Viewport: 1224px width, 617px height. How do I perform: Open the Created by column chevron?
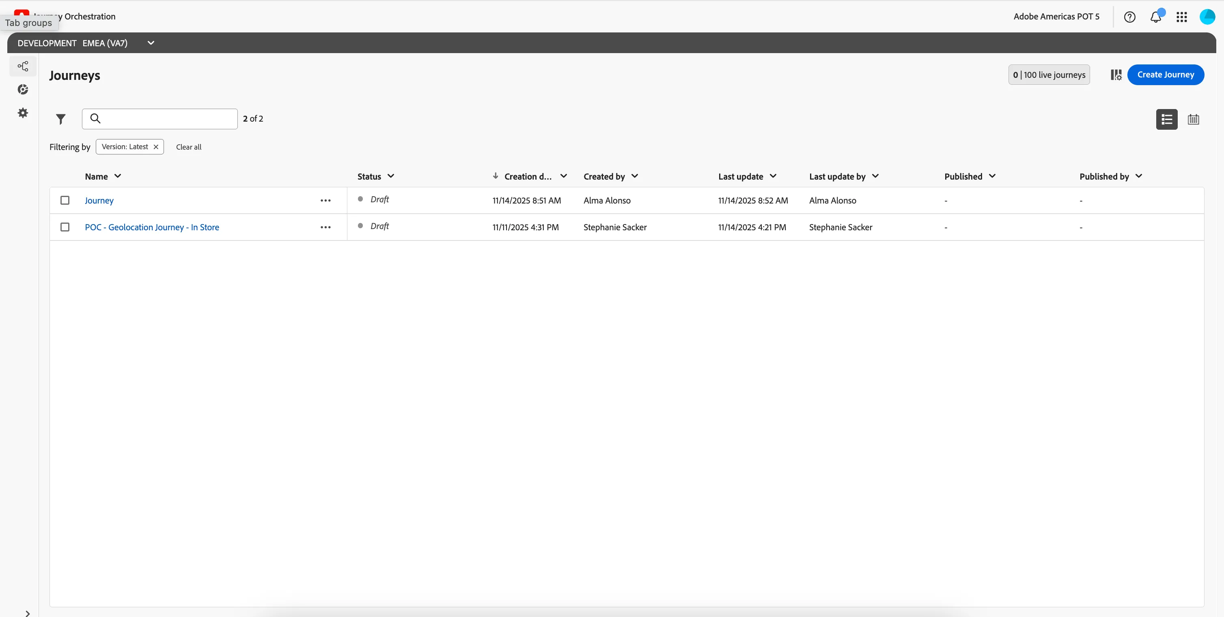[634, 176]
